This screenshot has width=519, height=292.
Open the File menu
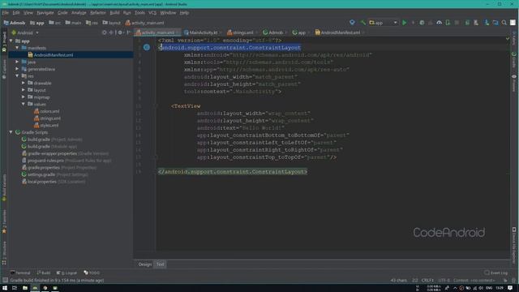pos(6,13)
